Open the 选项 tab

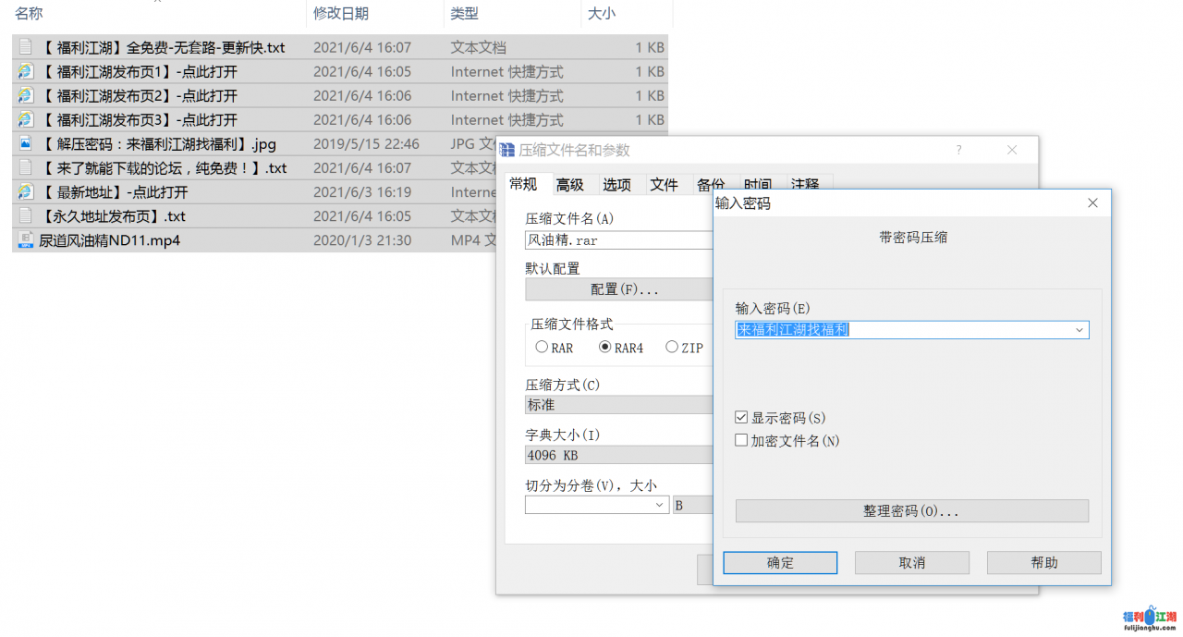[x=616, y=185]
